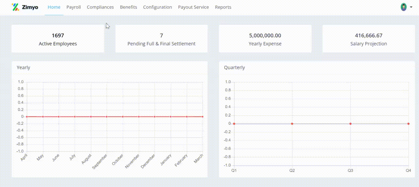Click the user profile avatar

pyautogui.click(x=404, y=7)
